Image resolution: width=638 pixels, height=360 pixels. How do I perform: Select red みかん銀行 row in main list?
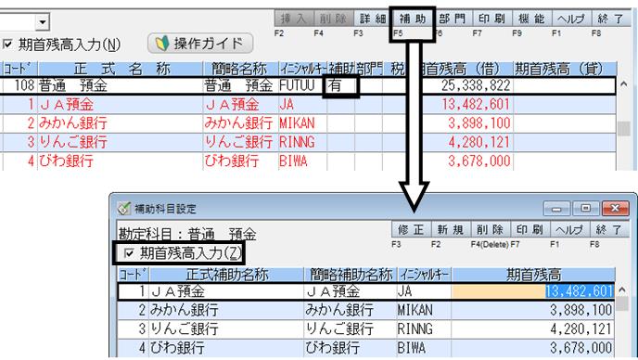(x=309, y=123)
